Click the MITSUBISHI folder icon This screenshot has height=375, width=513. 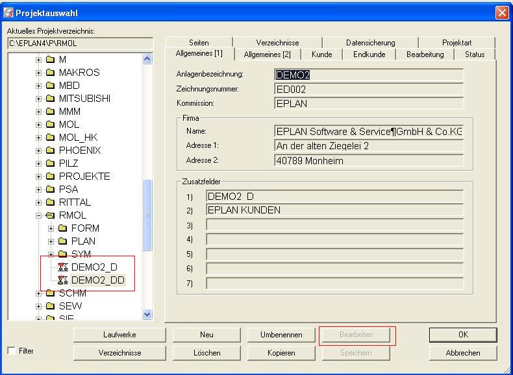50,99
